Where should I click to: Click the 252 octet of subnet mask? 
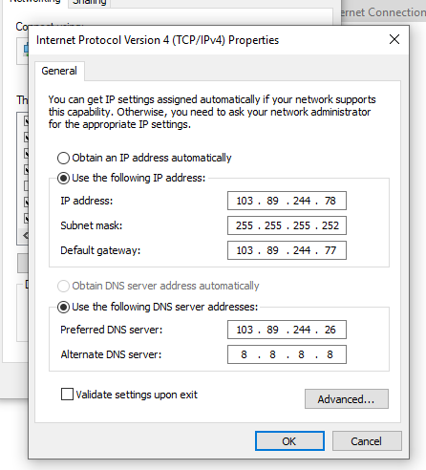(x=330, y=225)
